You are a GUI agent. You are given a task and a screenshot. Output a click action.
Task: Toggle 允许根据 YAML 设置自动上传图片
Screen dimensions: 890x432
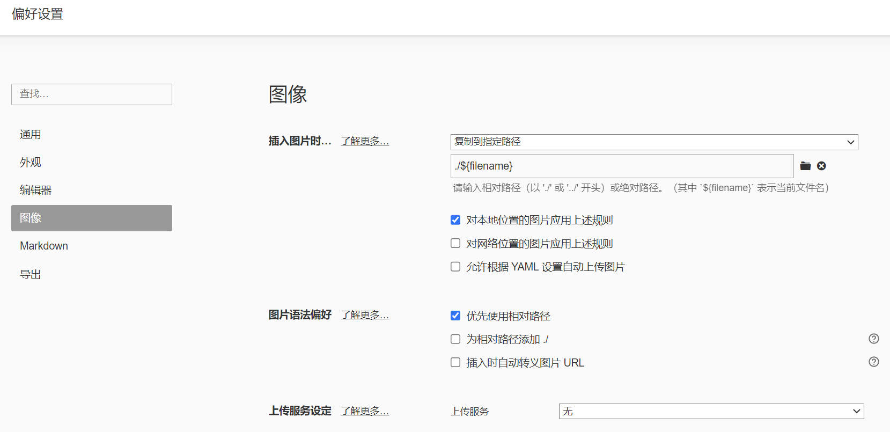coord(455,267)
